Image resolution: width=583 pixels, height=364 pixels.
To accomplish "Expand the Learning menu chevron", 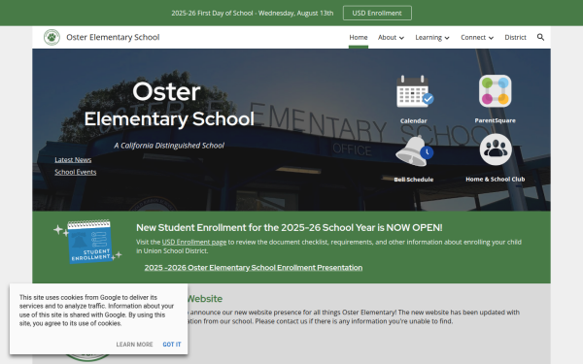I will click(x=447, y=38).
